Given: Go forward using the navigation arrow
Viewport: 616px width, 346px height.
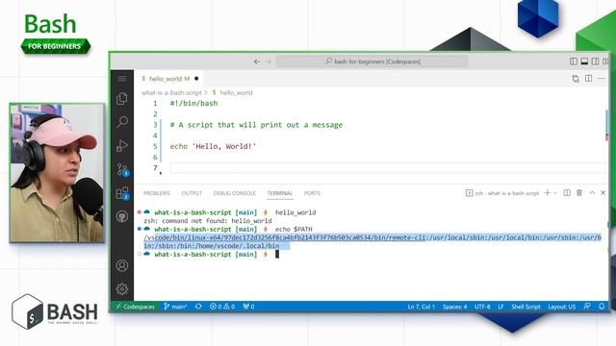Looking at the screenshot, I should pyautogui.click(x=269, y=62).
